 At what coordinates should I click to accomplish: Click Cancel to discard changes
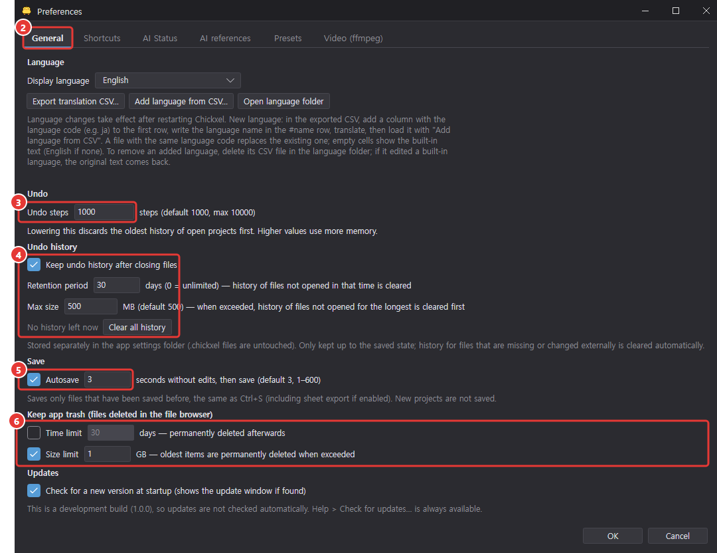tap(678, 536)
